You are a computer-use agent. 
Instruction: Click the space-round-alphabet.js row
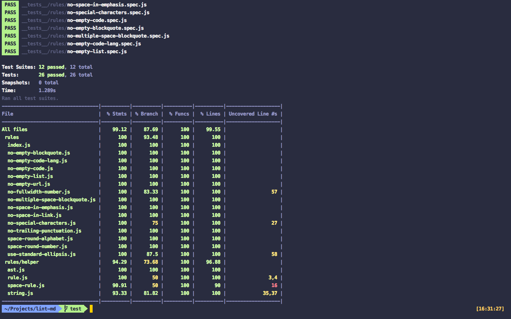(142, 239)
